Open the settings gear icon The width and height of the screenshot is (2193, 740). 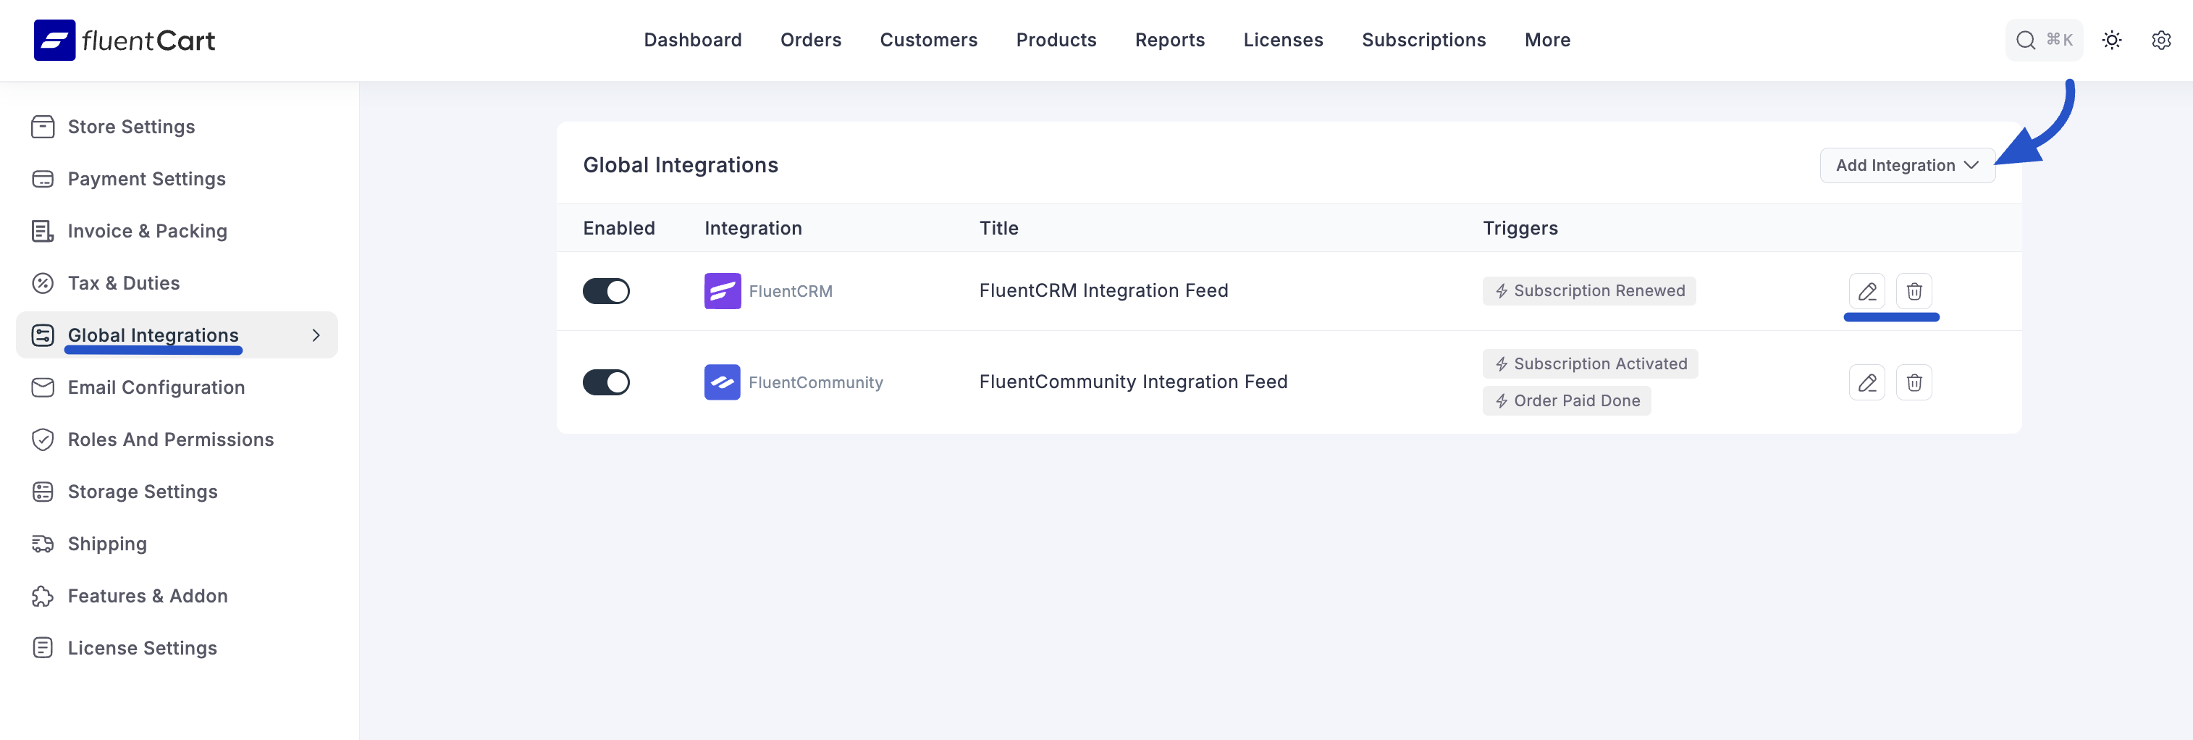[2161, 40]
